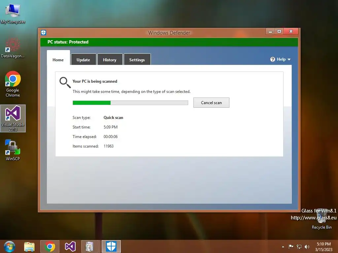
Task: Click the 'Quick scan' scan type value
Action: click(114, 118)
